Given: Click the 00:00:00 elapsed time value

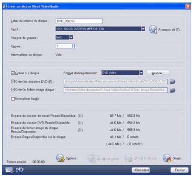Looking at the screenshot, I should click(x=38, y=162).
